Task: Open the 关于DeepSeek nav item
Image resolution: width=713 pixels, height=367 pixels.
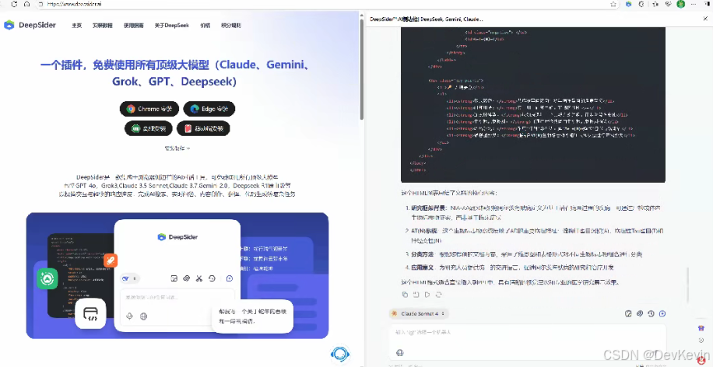Action: tap(171, 26)
